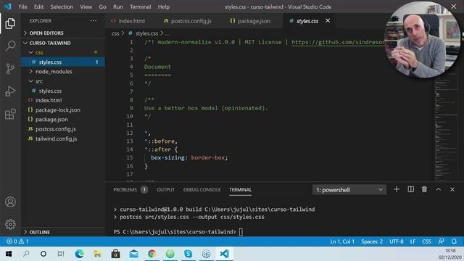
Task: Change encoding via UTF-8 status item
Action: point(397,241)
